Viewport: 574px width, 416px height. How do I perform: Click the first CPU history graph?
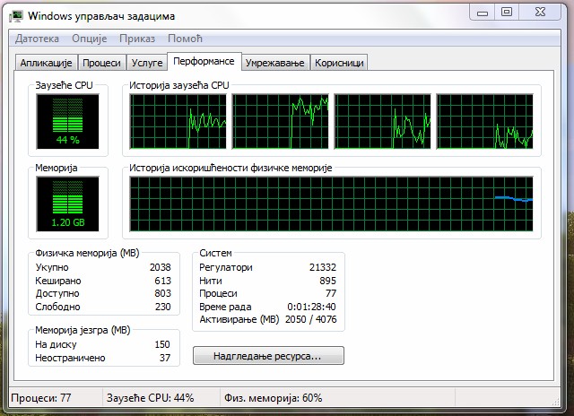[178, 121]
